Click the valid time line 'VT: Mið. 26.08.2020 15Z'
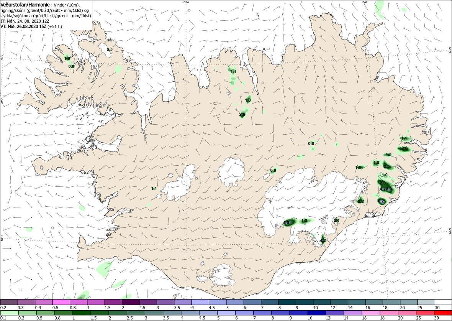452x321 pixels. 24,26
